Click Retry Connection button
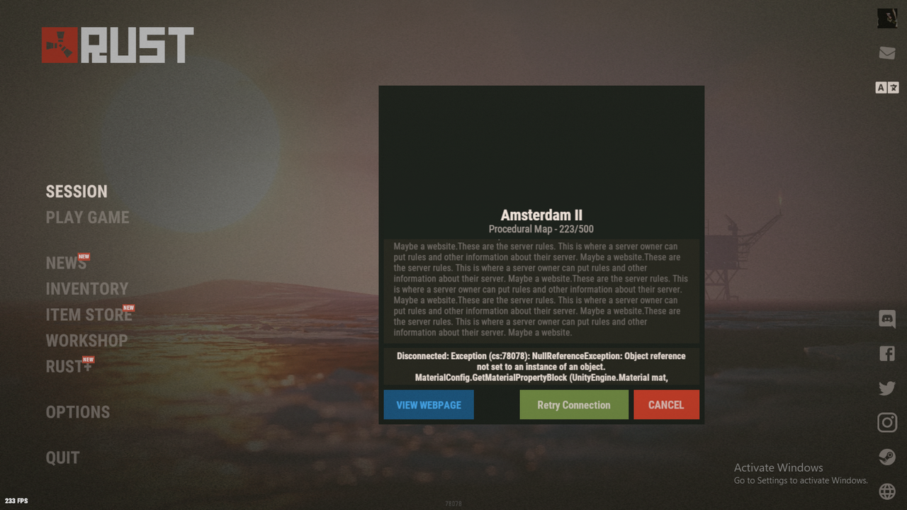907x510 pixels. point(574,404)
